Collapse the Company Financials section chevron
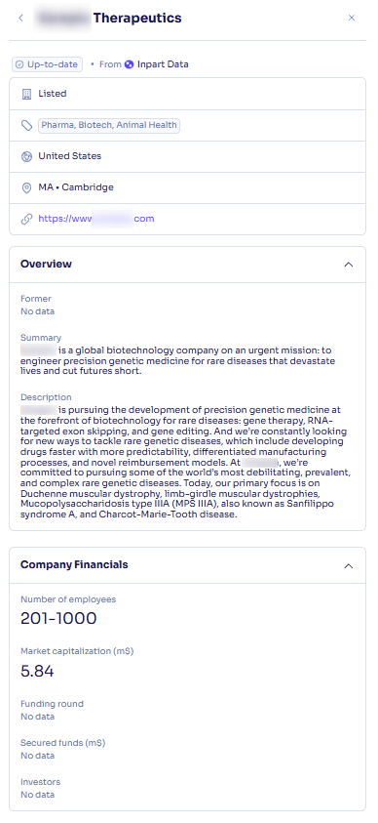 (348, 566)
